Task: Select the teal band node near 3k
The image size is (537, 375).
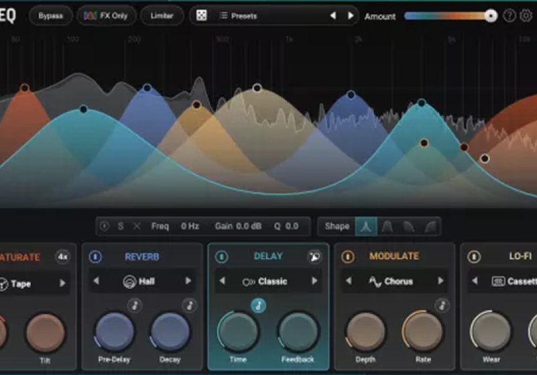Action: point(422,103)
